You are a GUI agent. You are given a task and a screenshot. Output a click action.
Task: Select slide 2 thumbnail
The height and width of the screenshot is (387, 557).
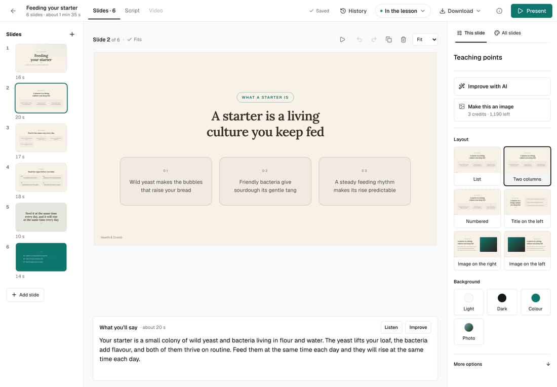[41, 98]
